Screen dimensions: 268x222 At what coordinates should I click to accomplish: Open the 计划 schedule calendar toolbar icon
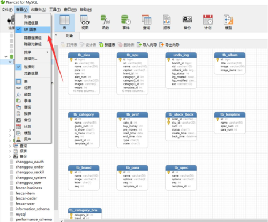208,22
